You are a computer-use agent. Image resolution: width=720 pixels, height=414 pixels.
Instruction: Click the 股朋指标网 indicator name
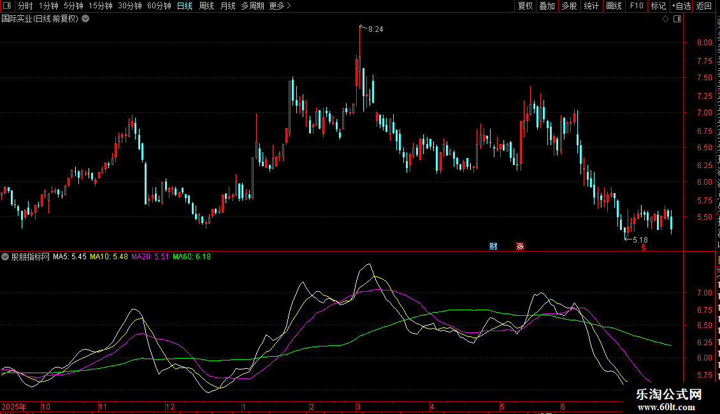point(31,257)
